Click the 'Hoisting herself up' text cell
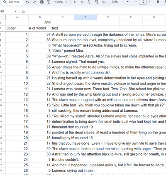Screen dimensions: 166x175 pyautogui.click(x=109, y=78)
